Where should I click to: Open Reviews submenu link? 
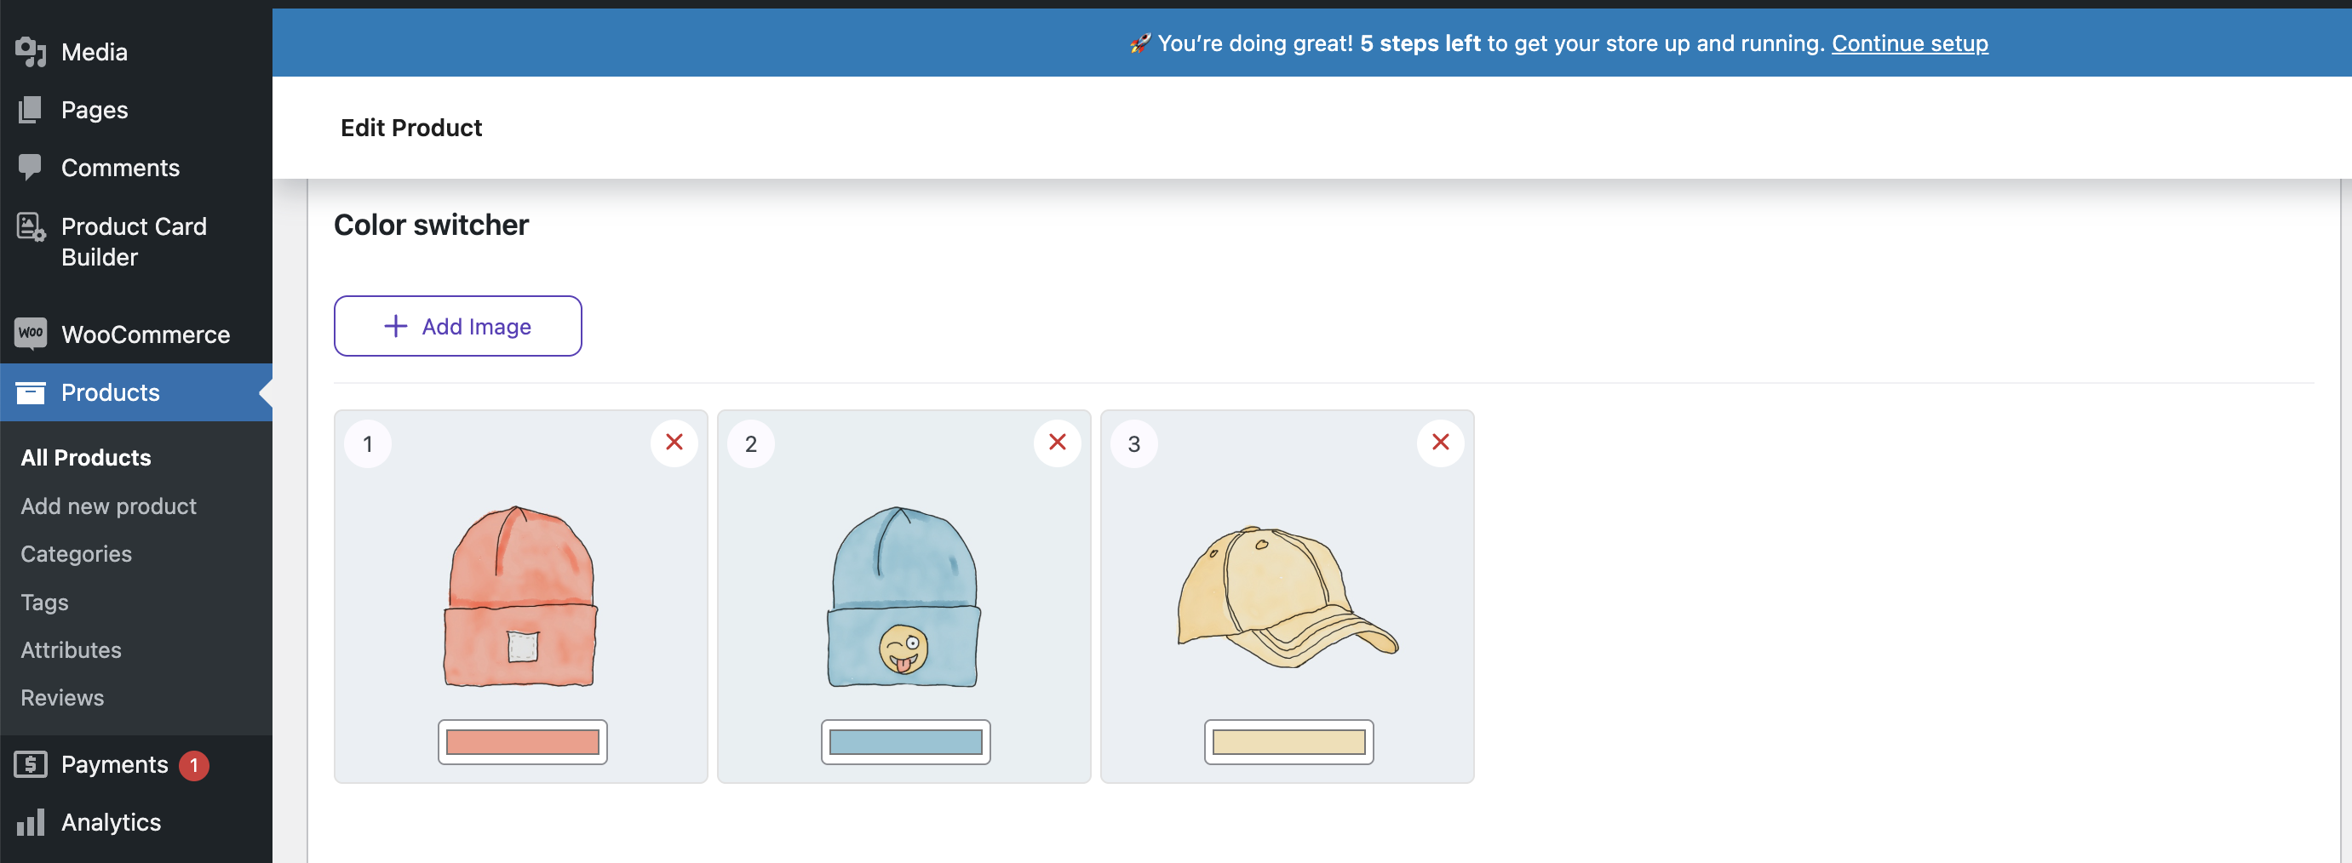click(x=62, y=697)
